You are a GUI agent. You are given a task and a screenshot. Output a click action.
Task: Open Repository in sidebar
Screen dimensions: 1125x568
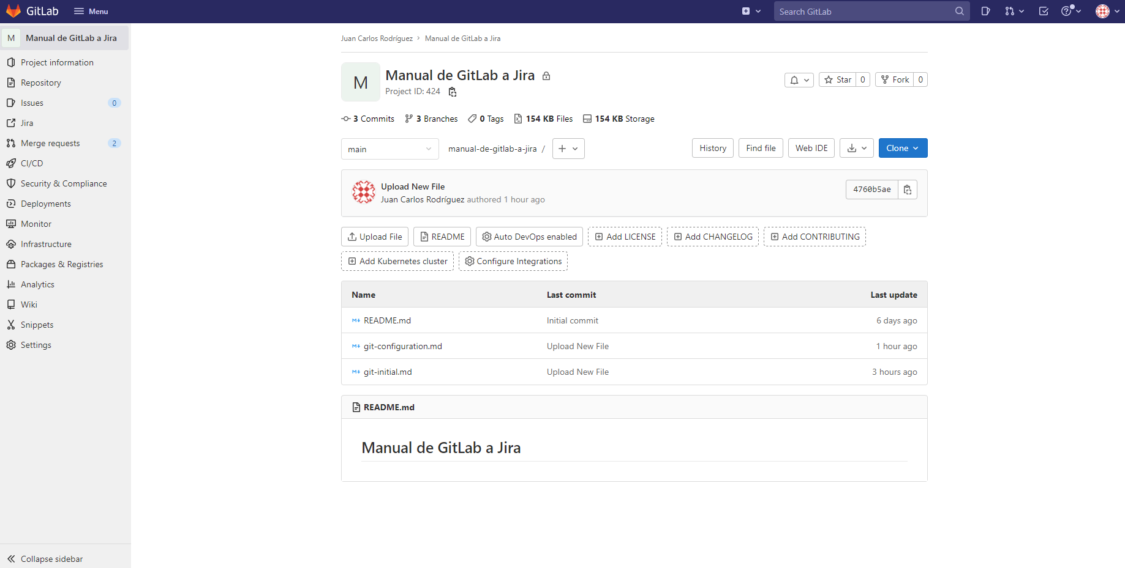[41, 83]
